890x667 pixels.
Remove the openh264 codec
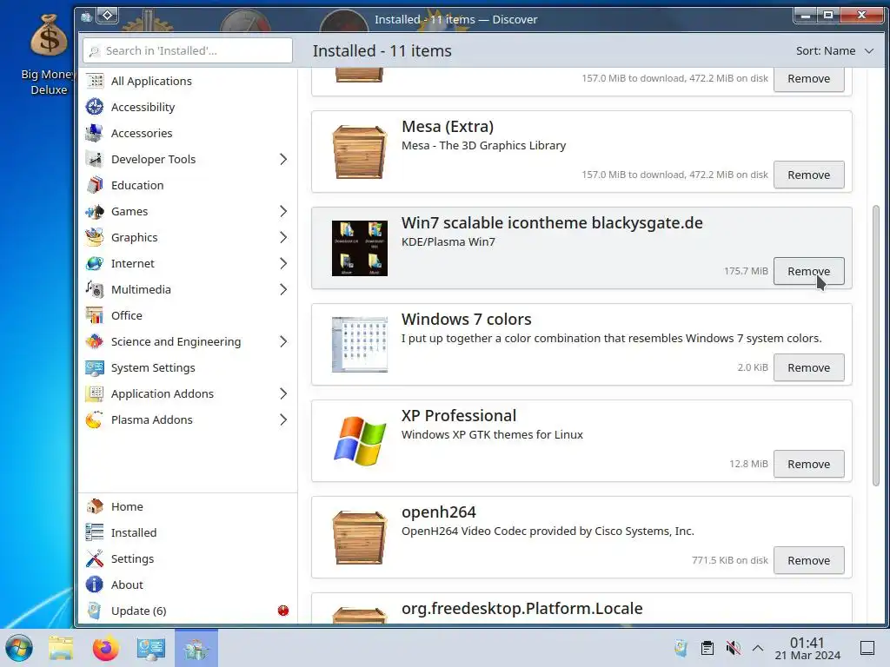(809, 561)
